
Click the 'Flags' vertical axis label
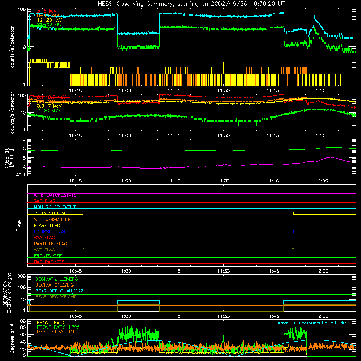(x=19, y=225)
